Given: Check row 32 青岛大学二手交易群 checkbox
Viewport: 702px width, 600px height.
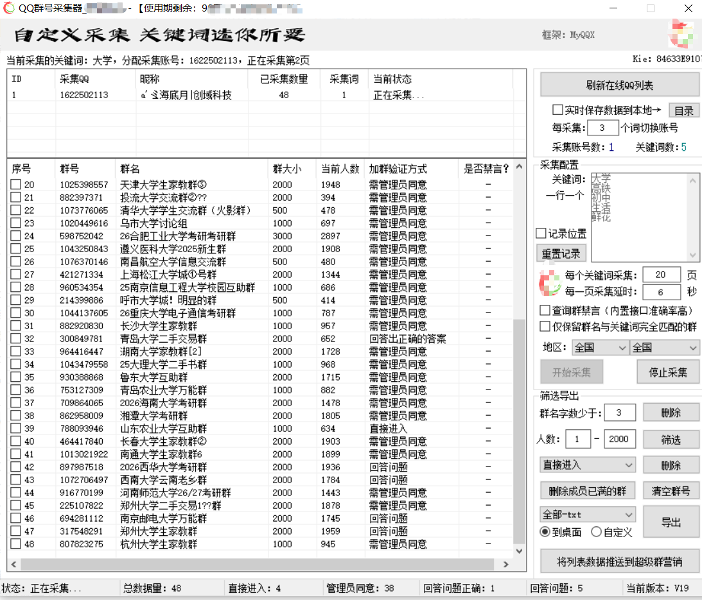Looking at the screenshot, I should (15, 338).
